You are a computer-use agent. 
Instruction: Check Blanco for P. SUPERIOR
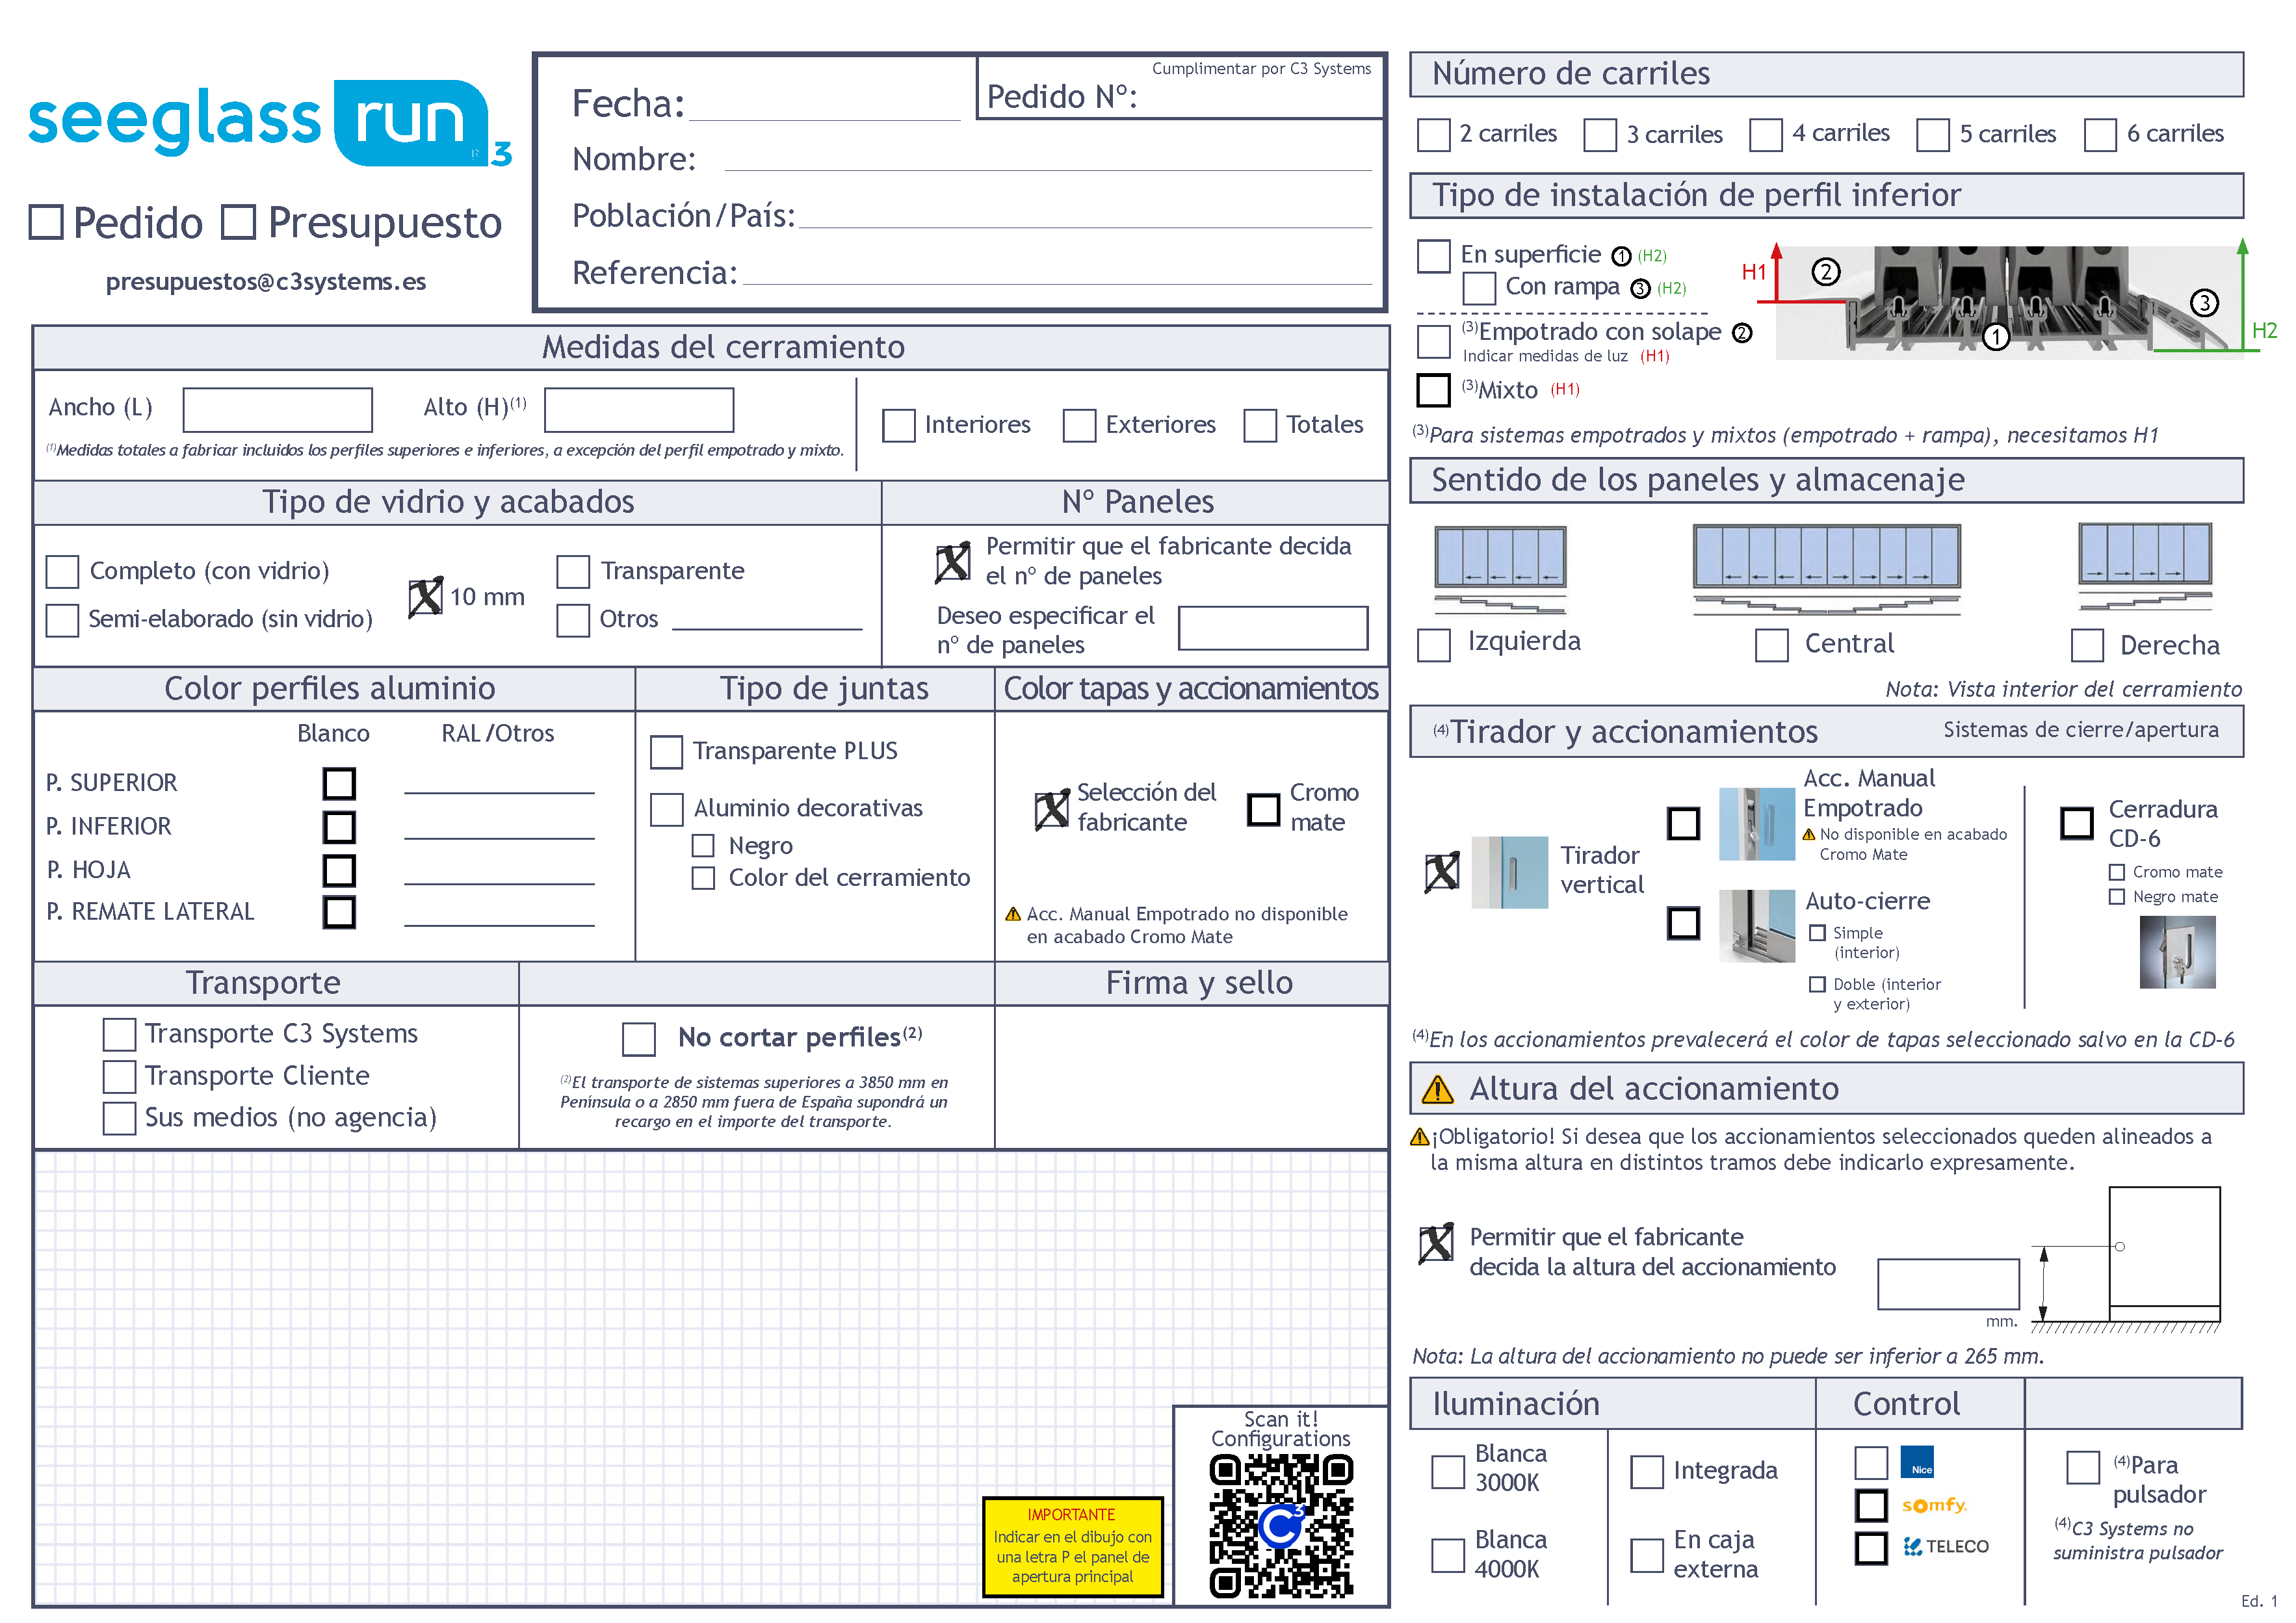tap(339, 783)
